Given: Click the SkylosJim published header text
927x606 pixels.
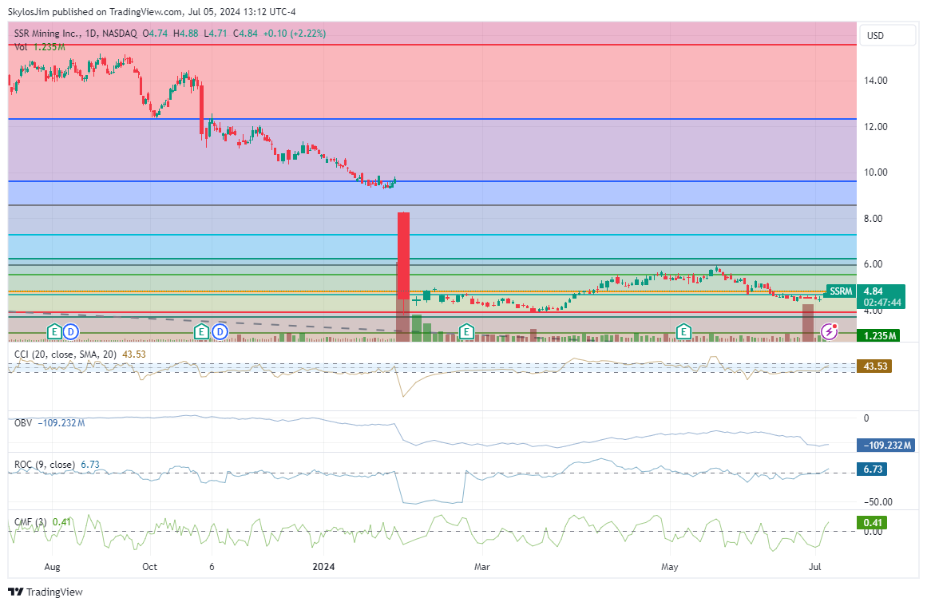Looking at the screenshot, I should pos(152,12).
